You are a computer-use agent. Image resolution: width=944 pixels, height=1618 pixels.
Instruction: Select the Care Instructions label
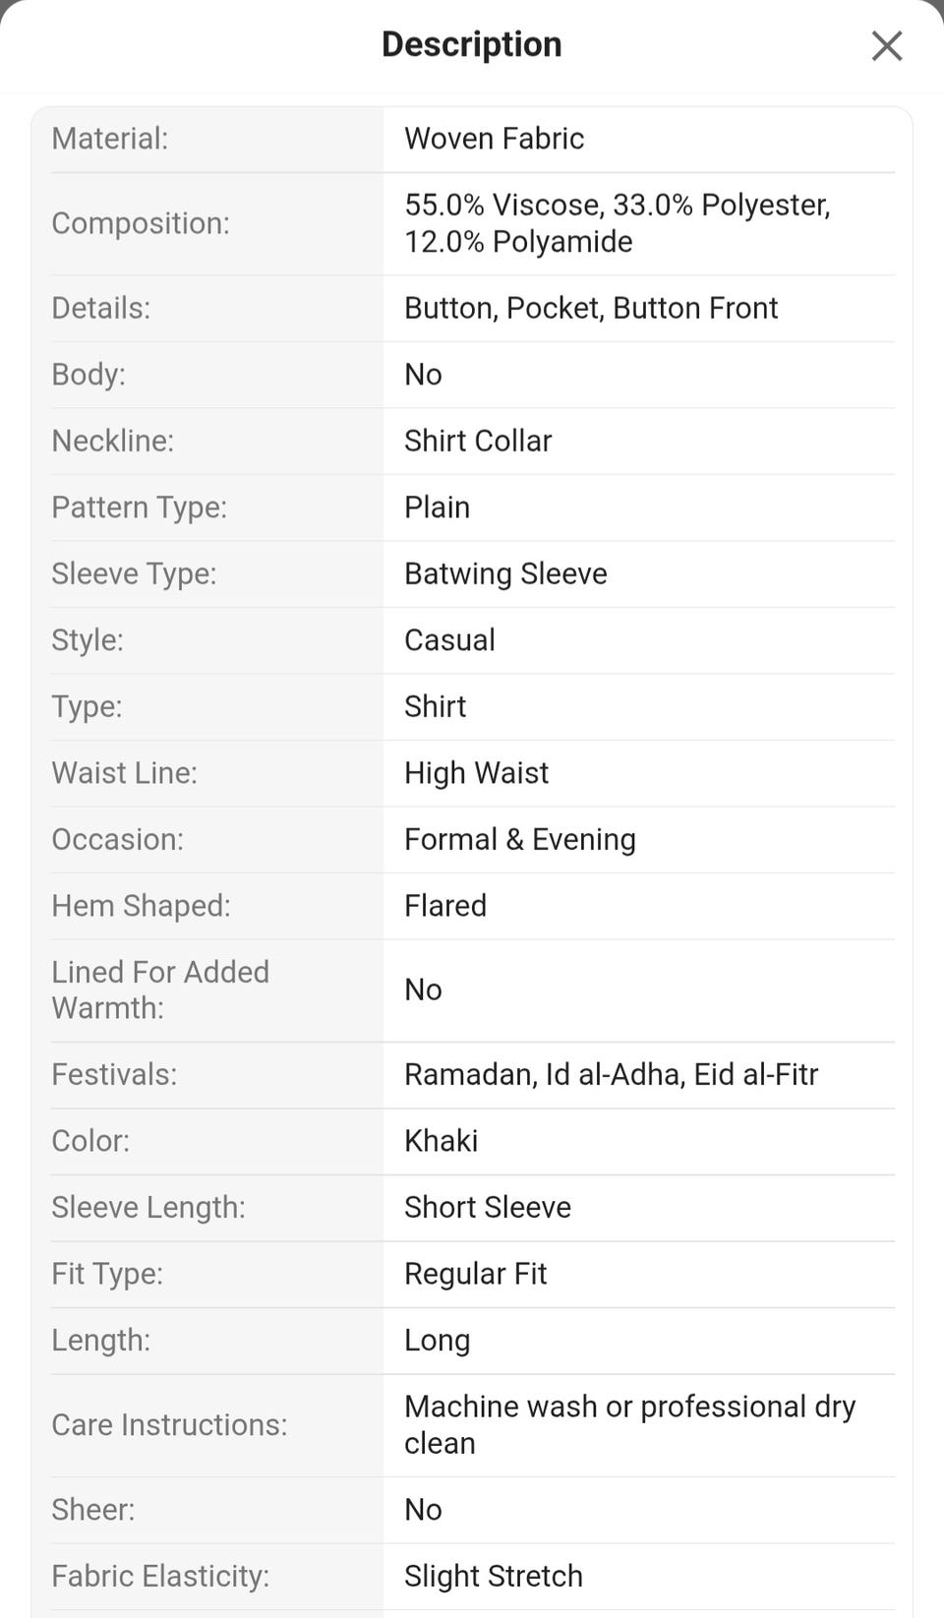point(169,1424)
